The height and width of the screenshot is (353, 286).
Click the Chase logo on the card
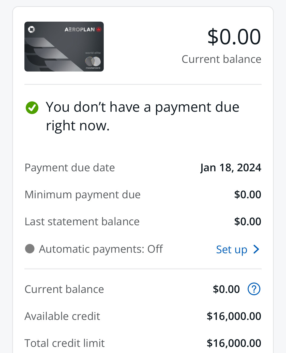click(32, 30)
